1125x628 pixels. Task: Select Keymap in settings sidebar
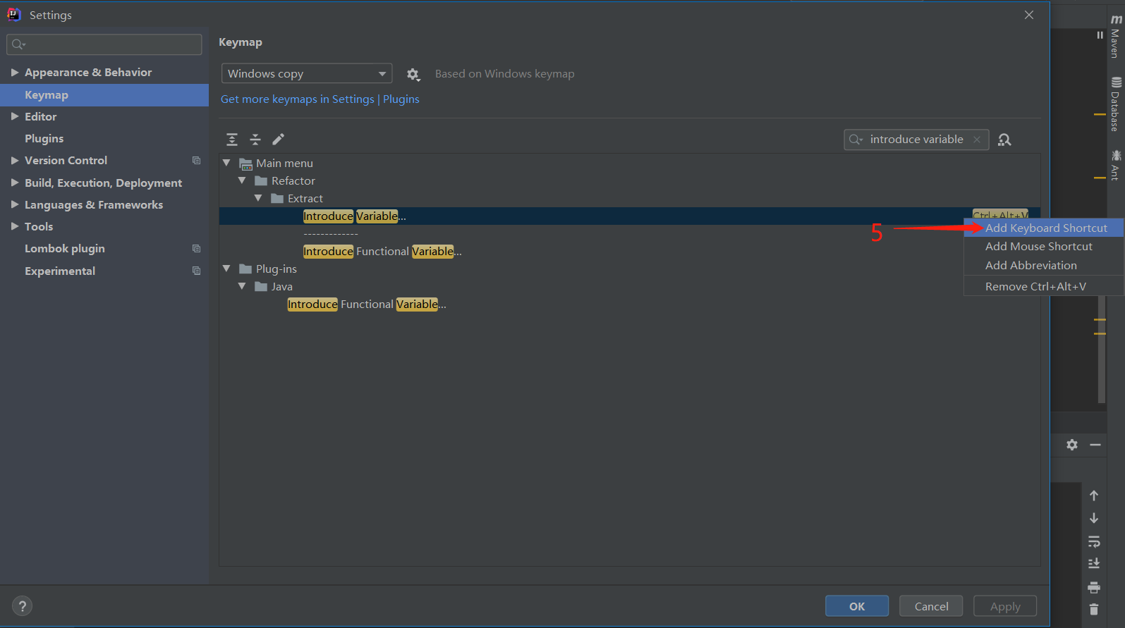point(104,95)
